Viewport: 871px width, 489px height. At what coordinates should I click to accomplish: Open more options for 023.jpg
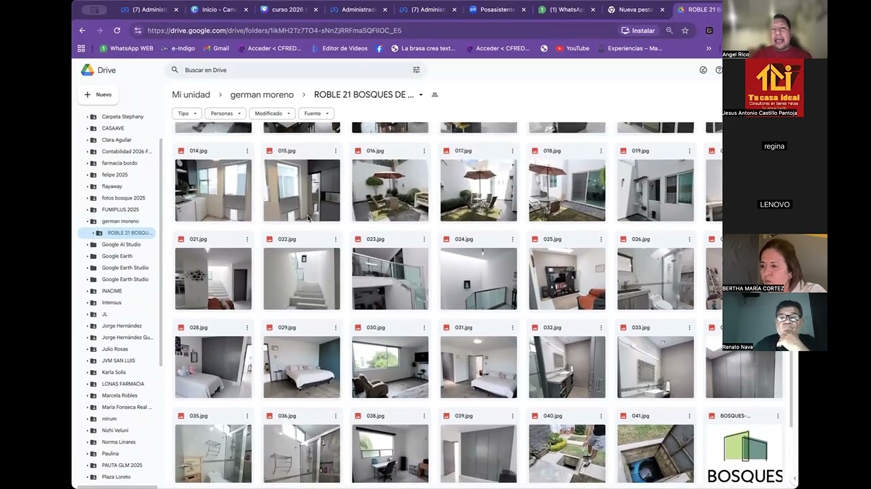[x=424, y=239]
